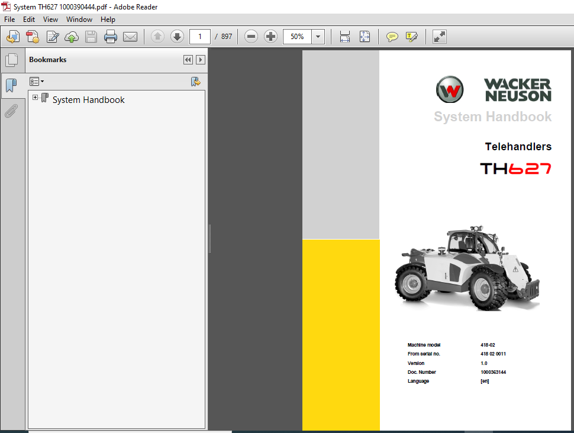Go to next page arrow

click(x=177, y=37)
